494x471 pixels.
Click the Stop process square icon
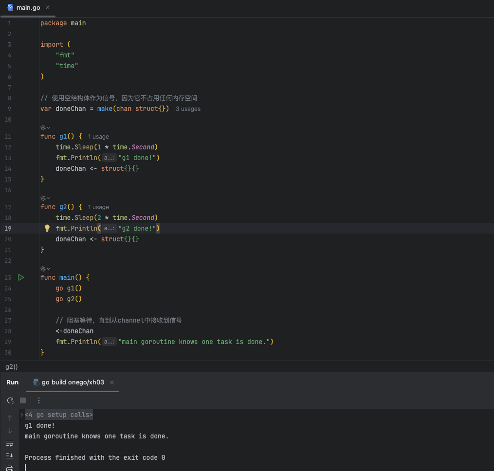click(x=23, y=400)
